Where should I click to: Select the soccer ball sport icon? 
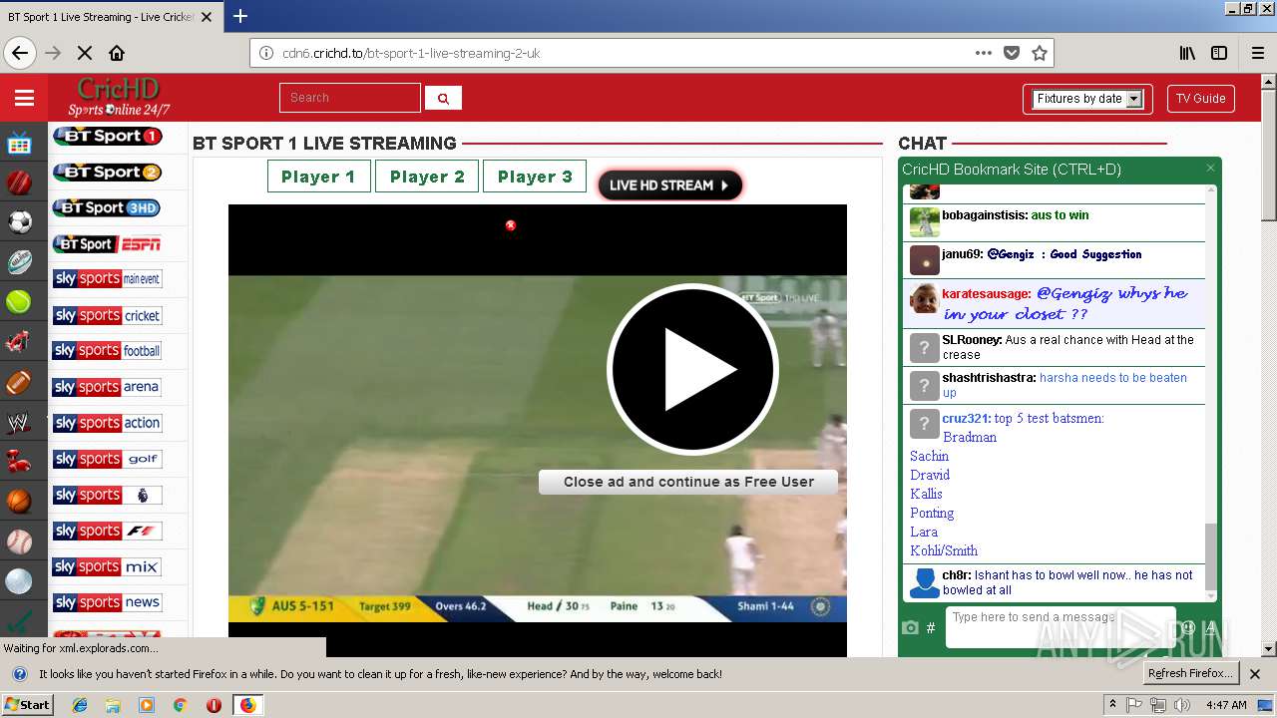(x=19, y=222)
